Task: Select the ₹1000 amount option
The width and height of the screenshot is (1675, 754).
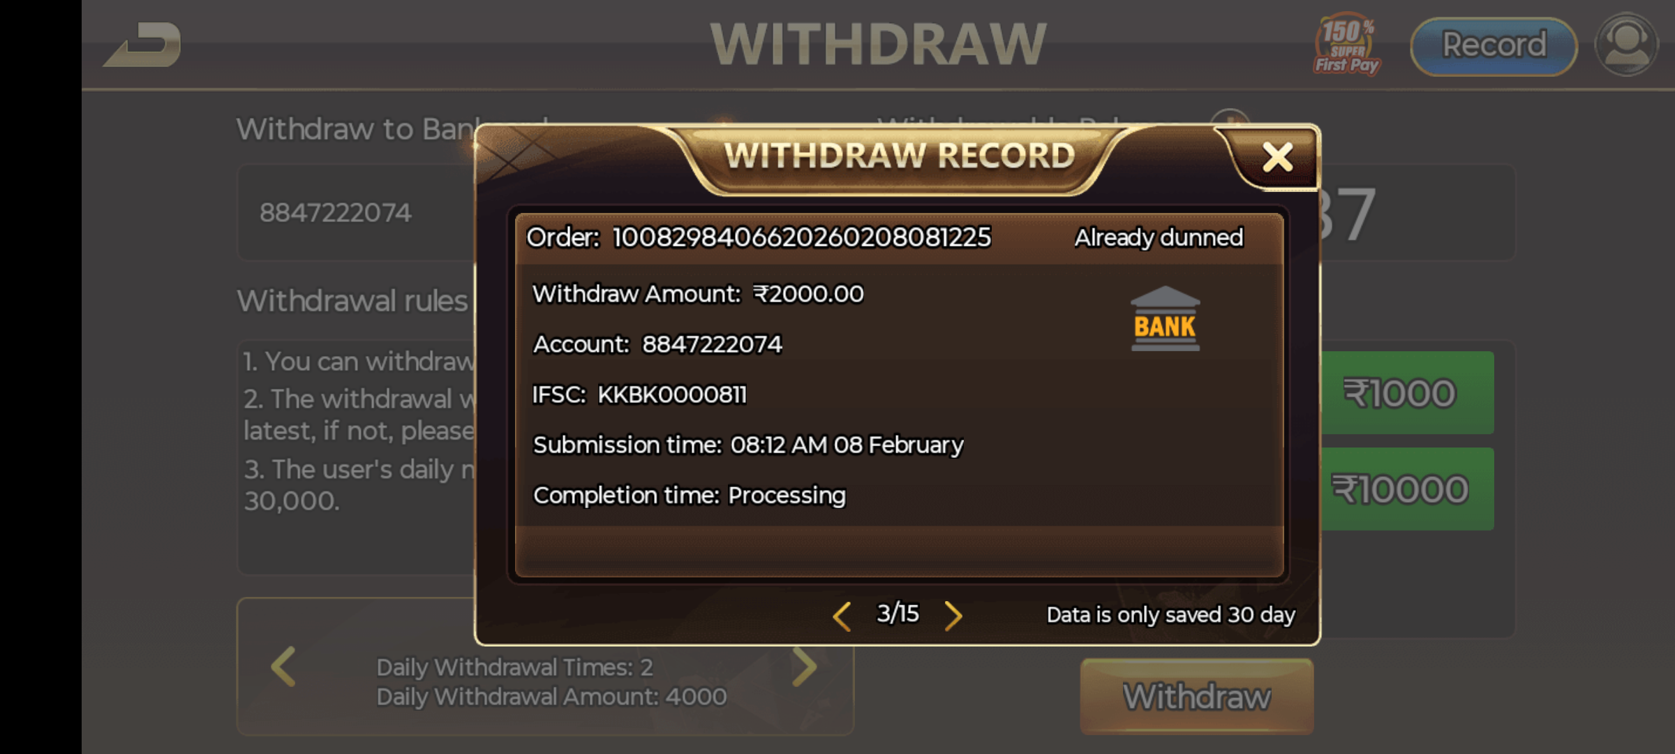Action: (x=1404, y=393)
